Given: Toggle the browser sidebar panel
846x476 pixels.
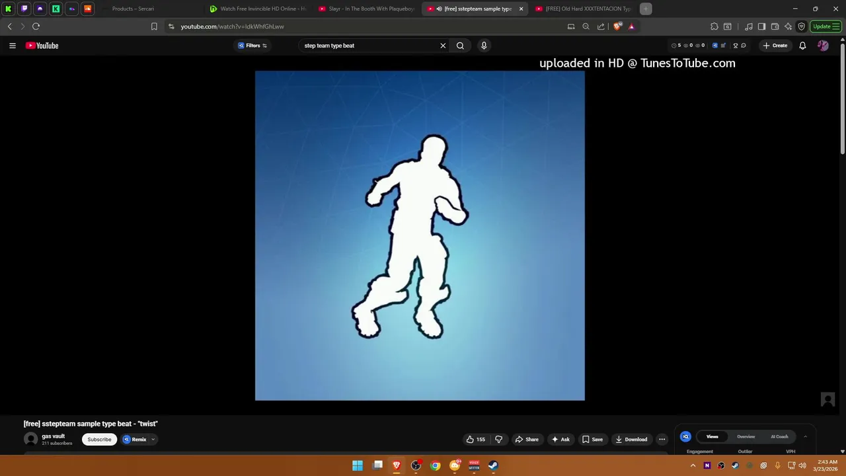Looking at the screenshot, I should tap(761, 26).
